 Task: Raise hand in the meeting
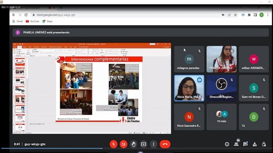pos(134,144)
